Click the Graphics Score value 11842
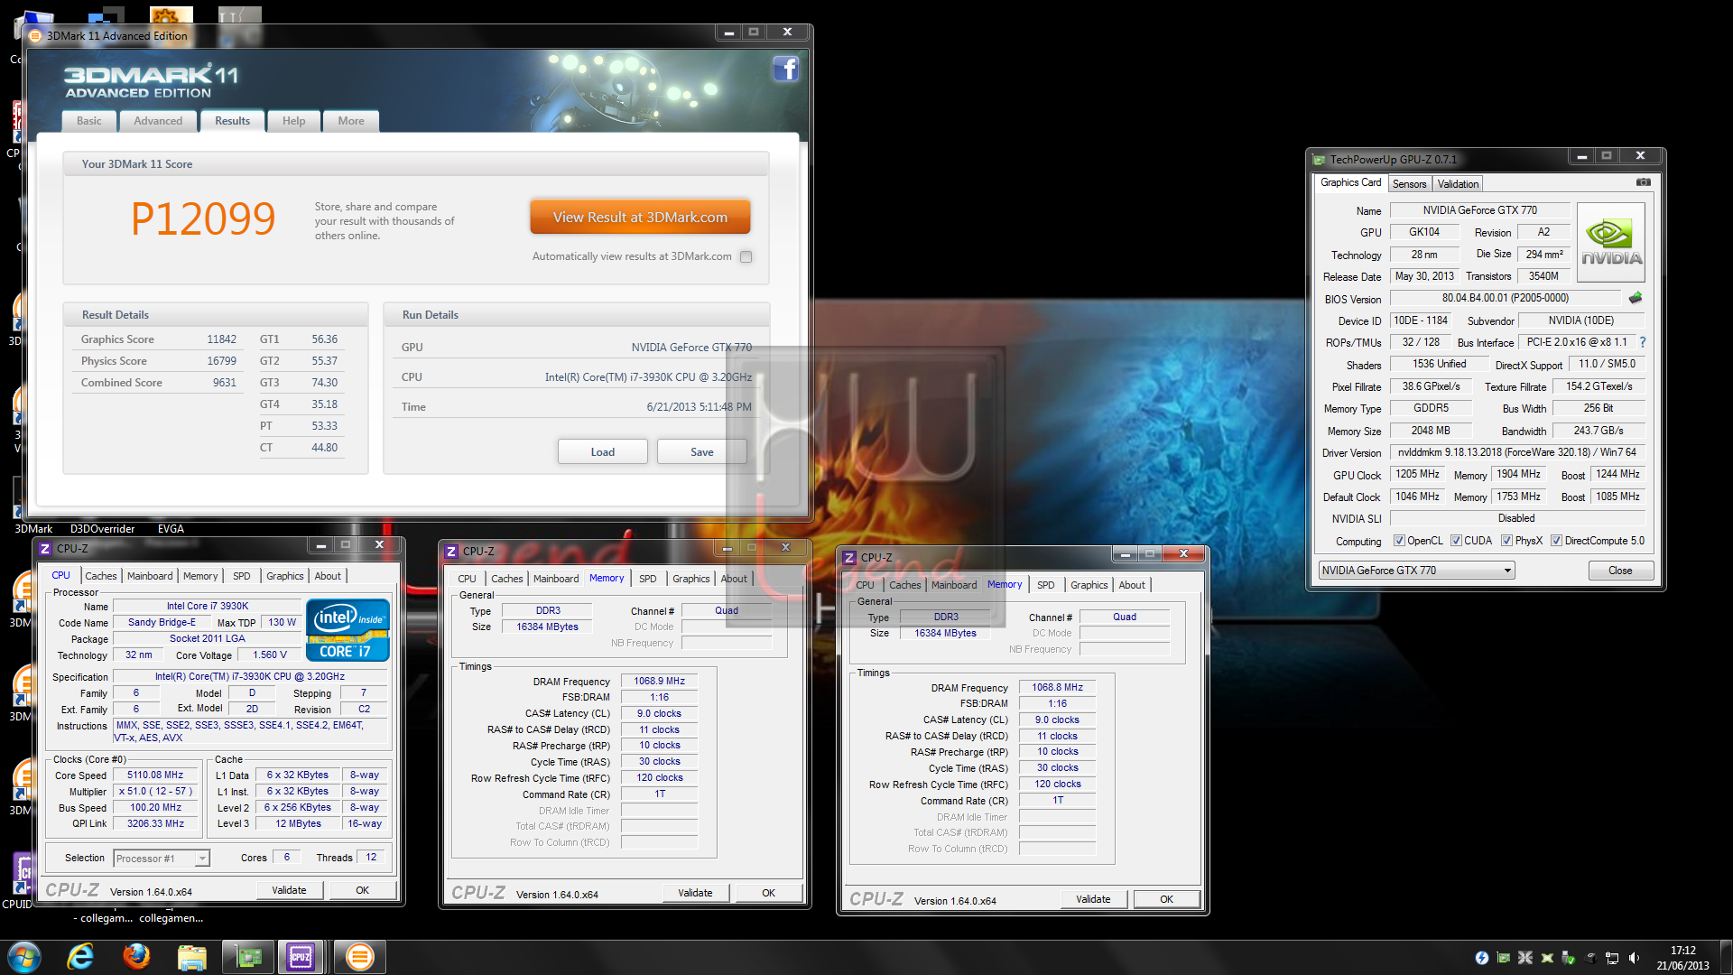1733x975 pixels. click(221, 339)
